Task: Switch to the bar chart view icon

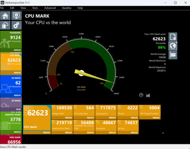Action: [148, 95]
